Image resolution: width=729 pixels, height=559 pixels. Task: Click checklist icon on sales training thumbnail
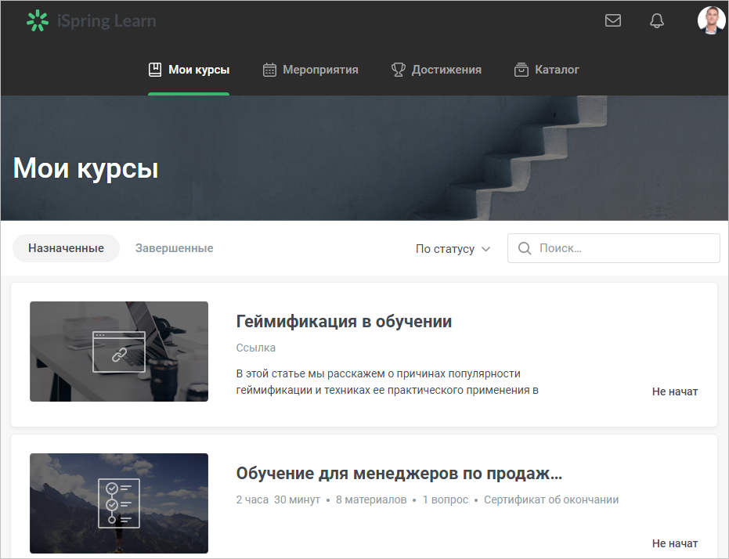click(x=119, y=503)
